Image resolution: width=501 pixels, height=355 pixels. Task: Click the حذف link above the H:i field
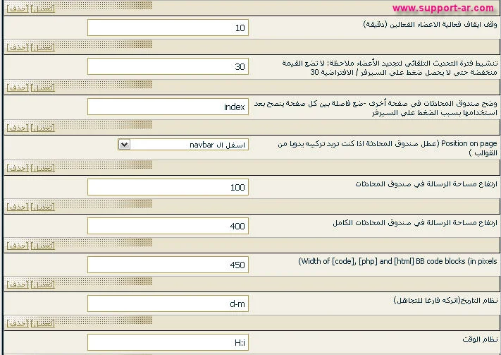pos(18,323)
